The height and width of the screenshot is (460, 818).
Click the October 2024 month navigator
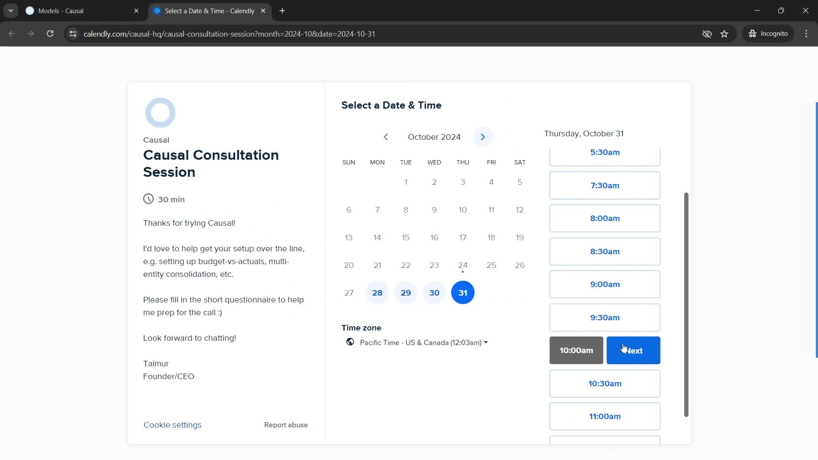(434, 136)
